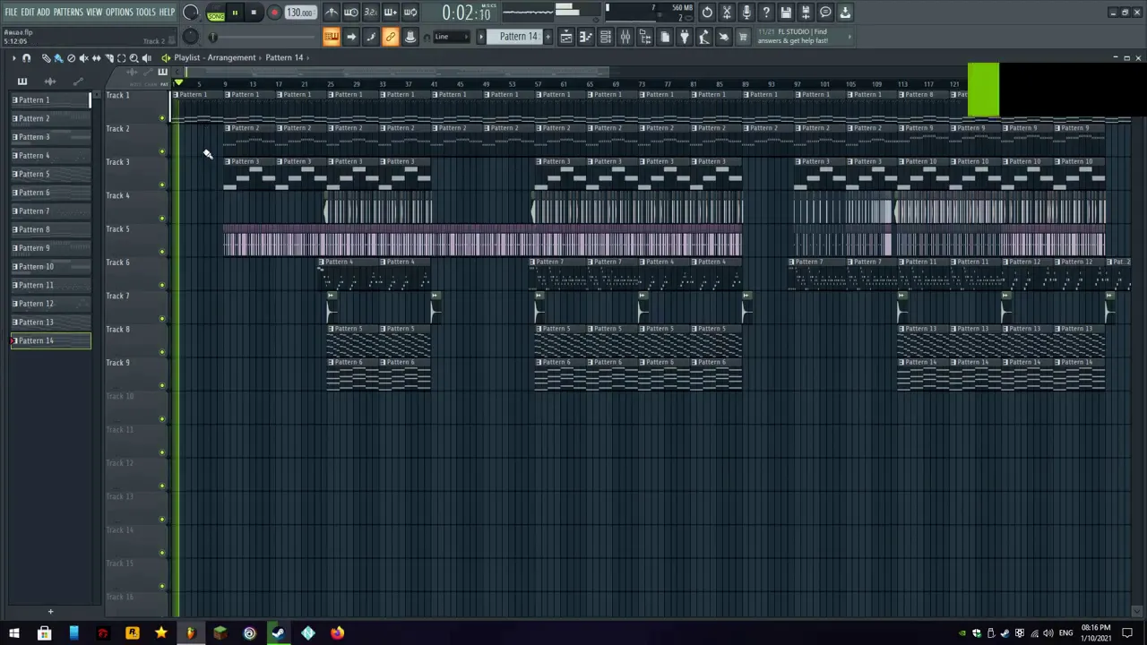1147x645 pixels.
Task: Open the plugin picker plug icon
Action: click(x=685, y=37)
